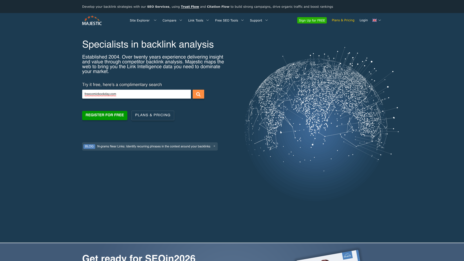Image resolution: width=464 pixels, height=261 pixels.
Task: Click the blog banner double arrow
Action: point(214,146)
